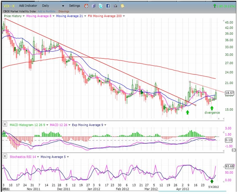
Task: Click the 15.00 price axis value
Action: [x=229, y=110]
